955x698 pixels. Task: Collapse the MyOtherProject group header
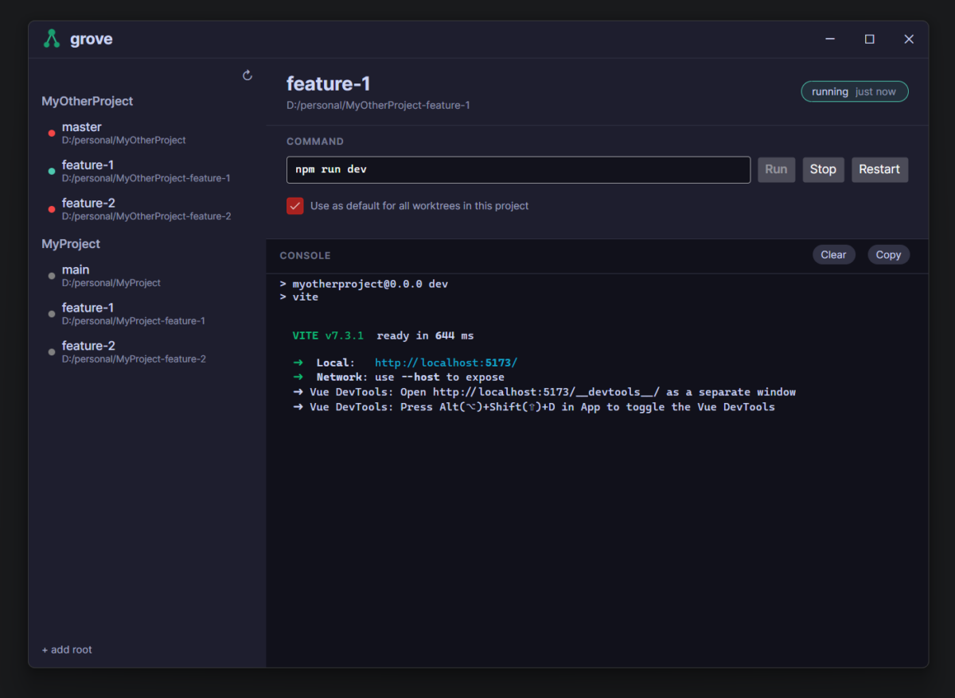(88, 101)
